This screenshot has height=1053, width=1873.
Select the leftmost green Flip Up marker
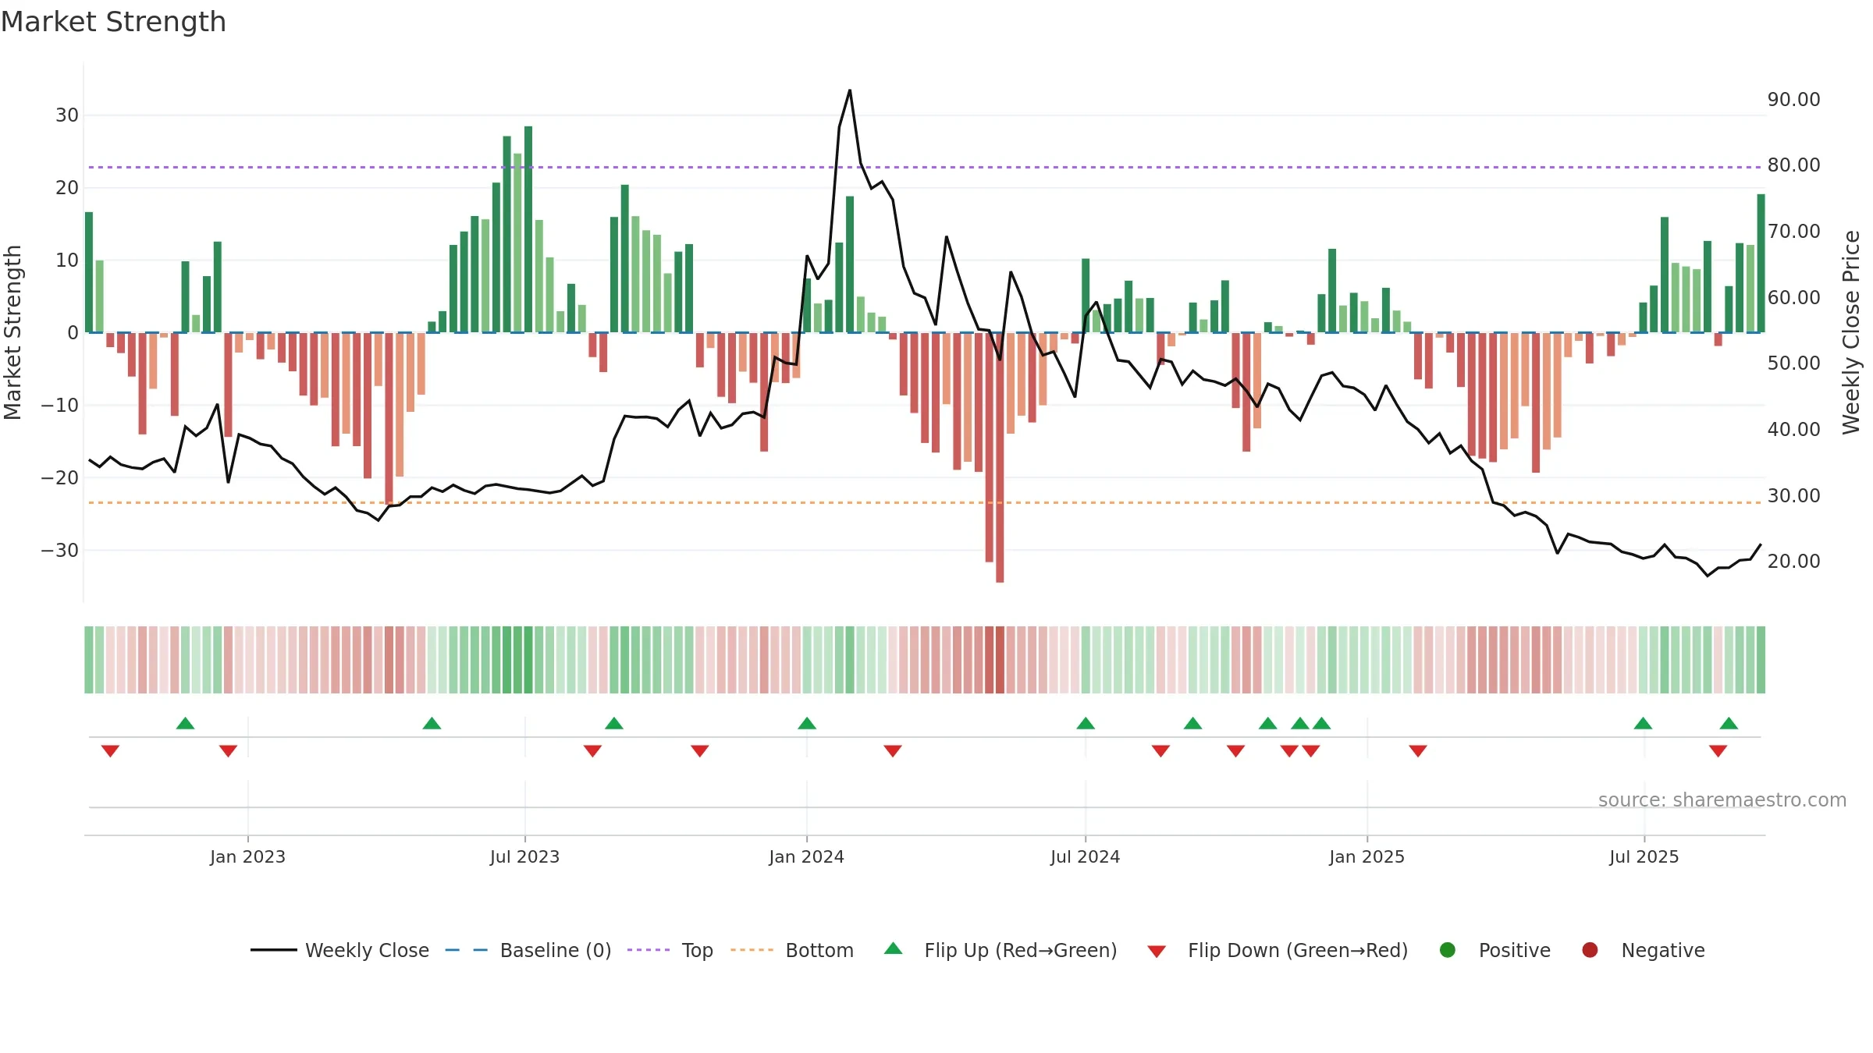(185, 724)
